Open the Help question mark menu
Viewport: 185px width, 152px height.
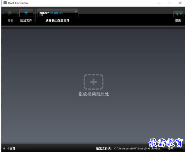(x=178, y=14)
